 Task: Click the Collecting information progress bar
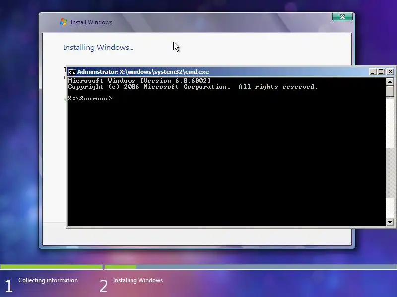[x=52, y=267]
